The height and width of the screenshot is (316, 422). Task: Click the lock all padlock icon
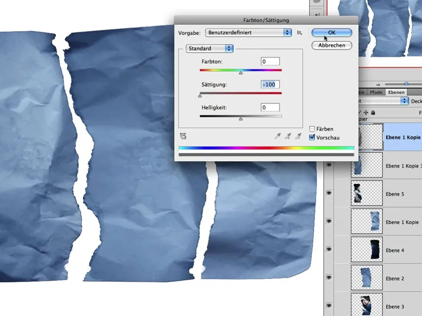click(373, 113)
